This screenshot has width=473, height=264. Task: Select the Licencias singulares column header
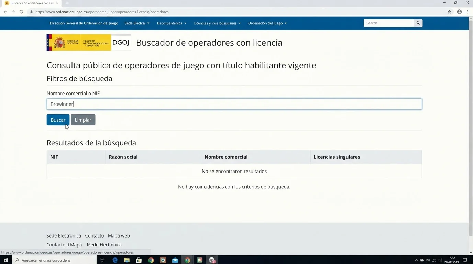tap(366, 157)
